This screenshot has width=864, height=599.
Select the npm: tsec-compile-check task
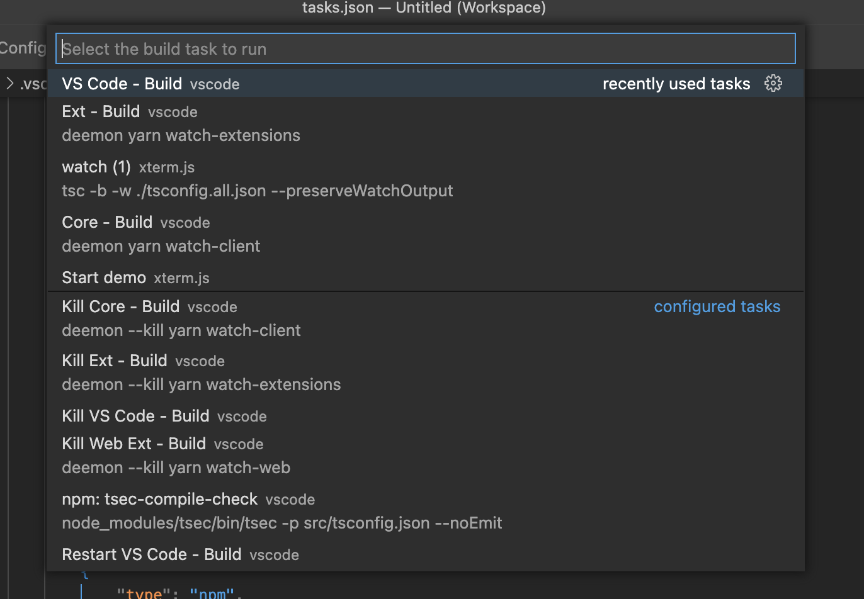coord(159,498)
